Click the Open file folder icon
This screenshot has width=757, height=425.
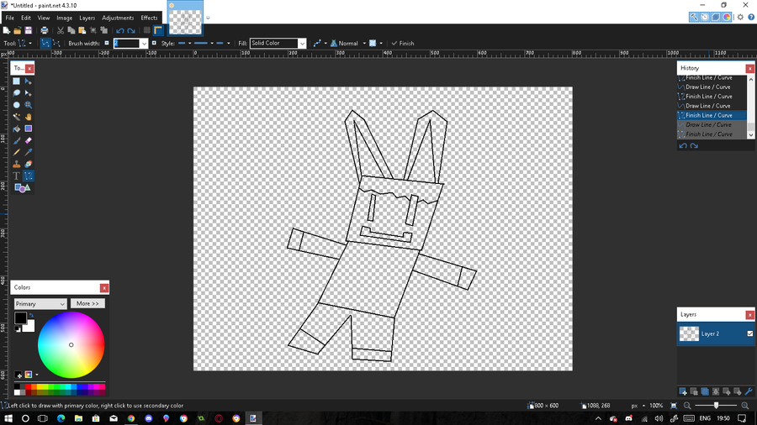tap(18, 30)
